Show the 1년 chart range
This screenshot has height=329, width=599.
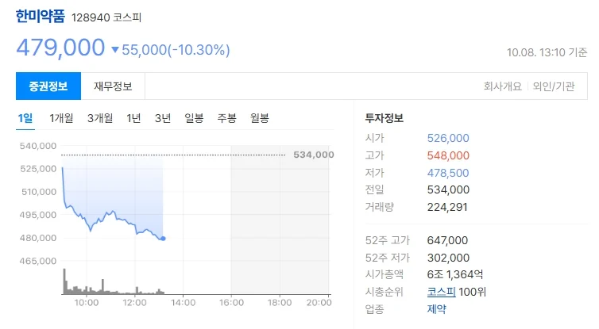(x=133, y=118)
